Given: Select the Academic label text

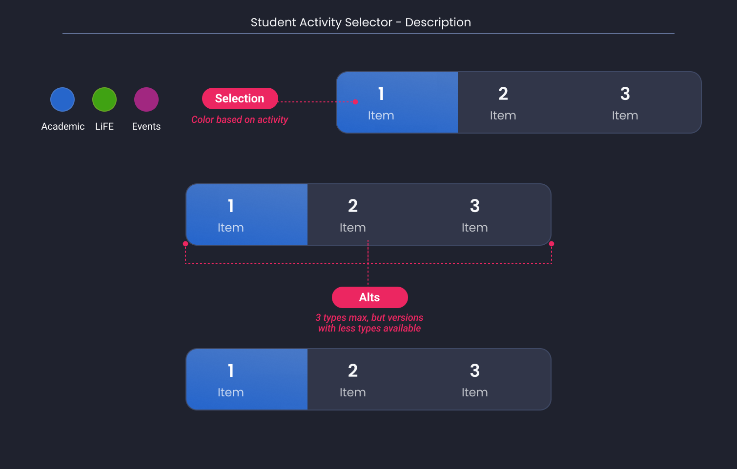Looking at the screenshot, I should (x=62, y=126).
